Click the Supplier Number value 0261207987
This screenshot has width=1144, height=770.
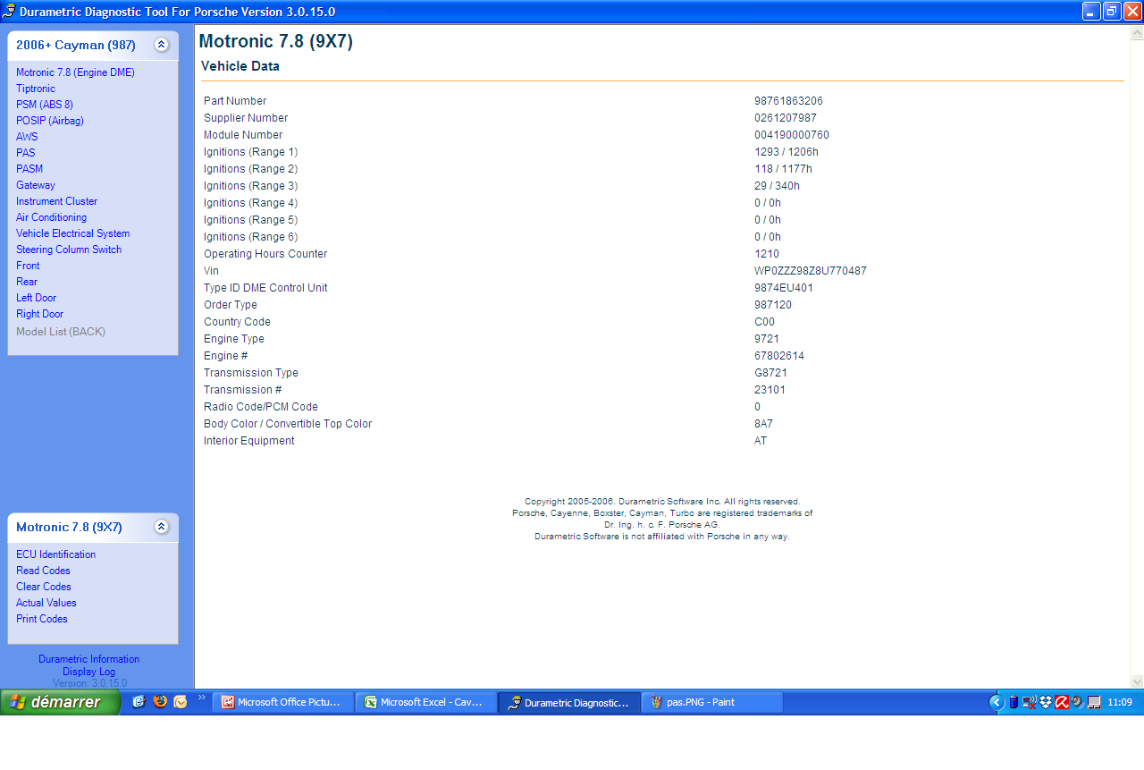(x=786, y=118)
